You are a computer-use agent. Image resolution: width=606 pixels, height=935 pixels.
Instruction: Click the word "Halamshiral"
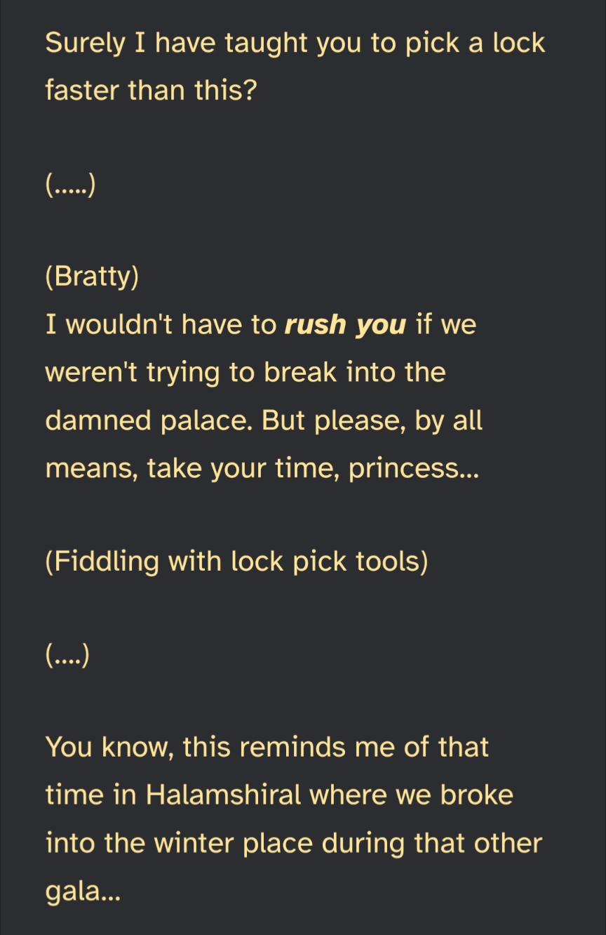tap(224, 795)
